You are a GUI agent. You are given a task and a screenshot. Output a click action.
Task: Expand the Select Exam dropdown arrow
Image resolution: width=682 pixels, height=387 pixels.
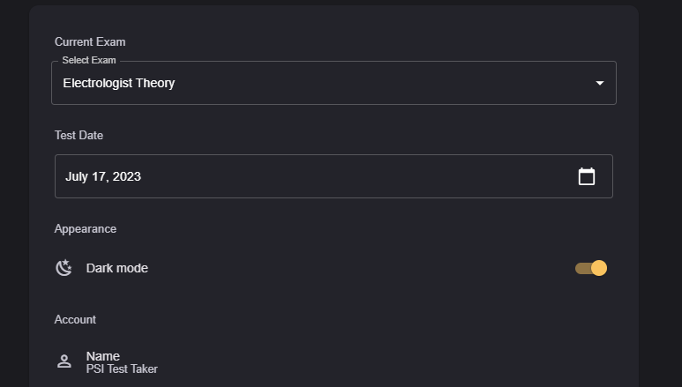pos(600,83)
